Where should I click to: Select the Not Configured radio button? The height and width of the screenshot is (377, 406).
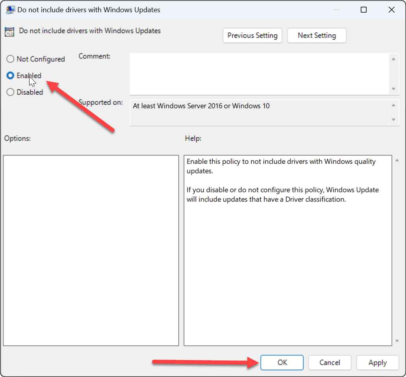[x=10, y=59]
